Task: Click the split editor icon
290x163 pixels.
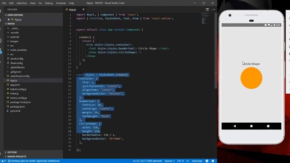Action: click(x=208, y=10)
